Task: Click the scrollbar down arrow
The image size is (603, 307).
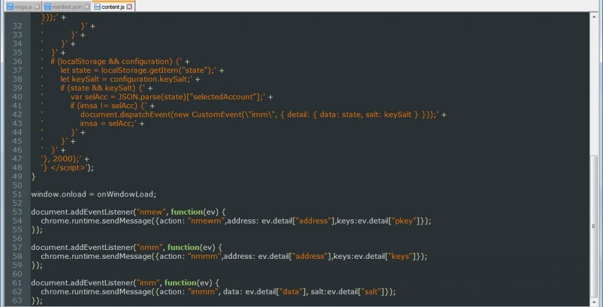Action: [x=594, y=302]
